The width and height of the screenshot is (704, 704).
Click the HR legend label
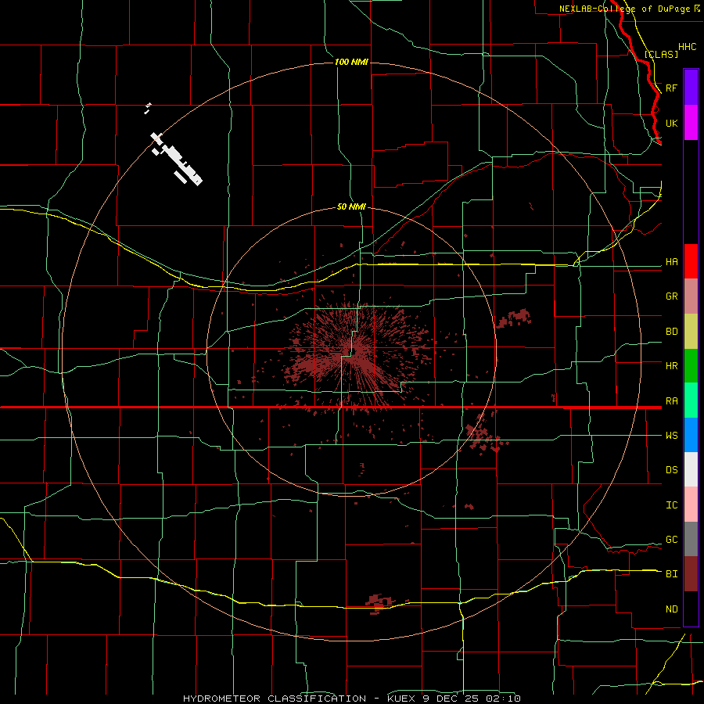[x=671, y=366]
